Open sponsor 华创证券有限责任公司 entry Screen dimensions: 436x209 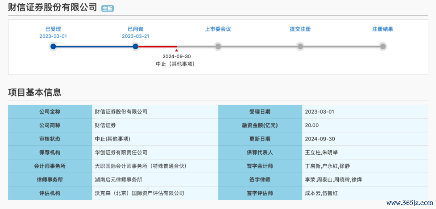(121, 152)
